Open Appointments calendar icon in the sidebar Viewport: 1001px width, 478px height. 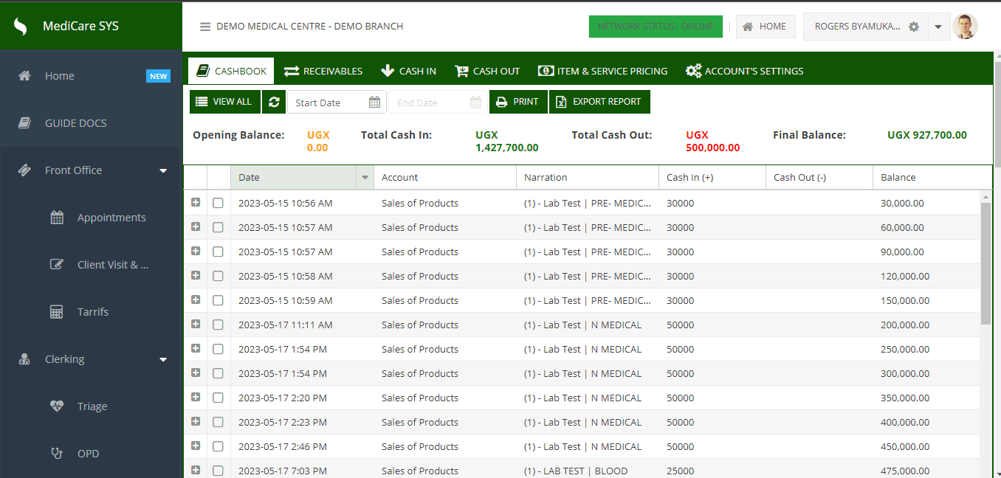pos(57,218)
